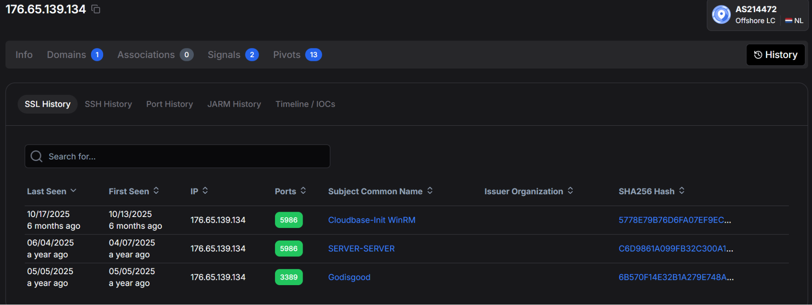The height and width of the screenshot is (305, 812).
Task: Open the Cloudbase-Init WinRM certificate link
Action: coord(371,220)
